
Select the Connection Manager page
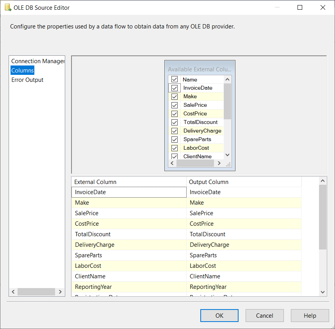coord(37,61)
